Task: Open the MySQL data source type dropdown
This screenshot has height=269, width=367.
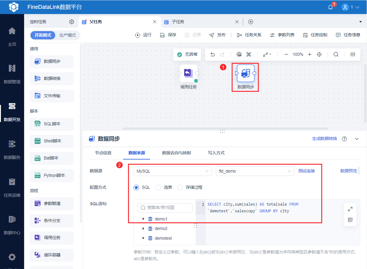Action: [x=173, y=171]
